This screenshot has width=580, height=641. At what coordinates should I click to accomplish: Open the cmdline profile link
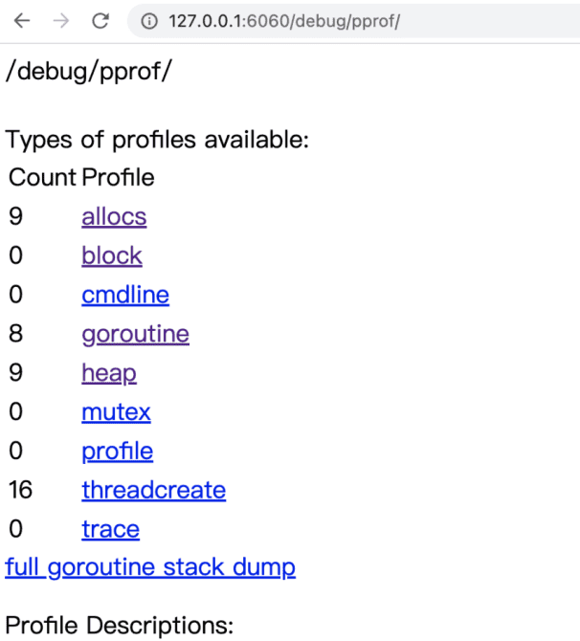pos(125,295)
